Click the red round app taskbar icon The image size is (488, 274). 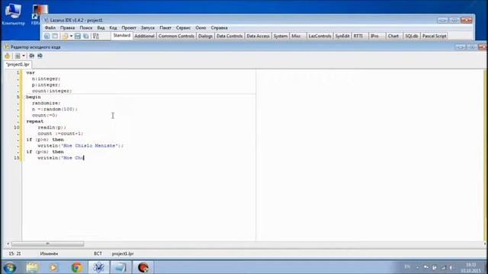point(143,267)
